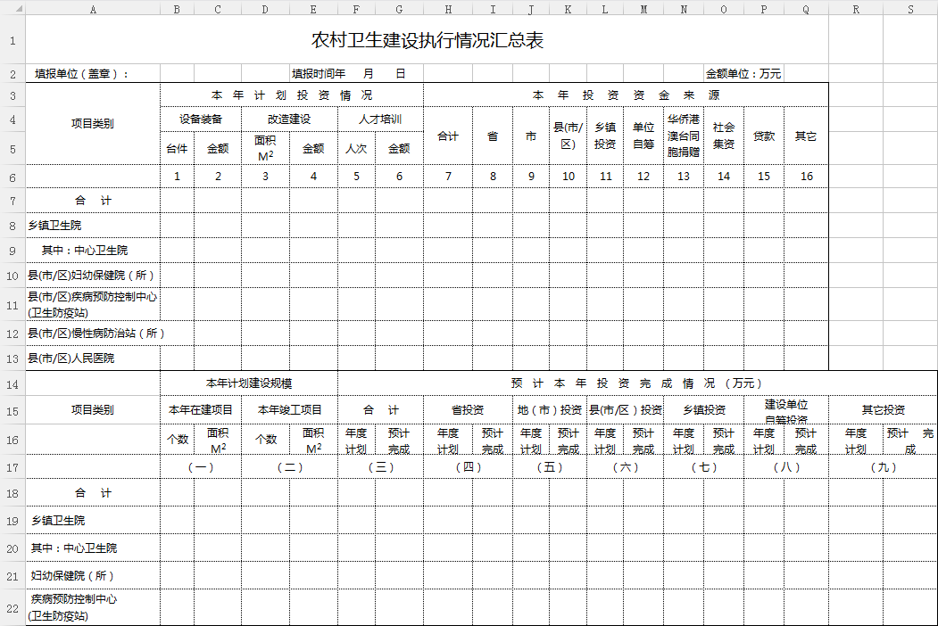
Task: Select row header 14
Action: [x=12, y=383]
